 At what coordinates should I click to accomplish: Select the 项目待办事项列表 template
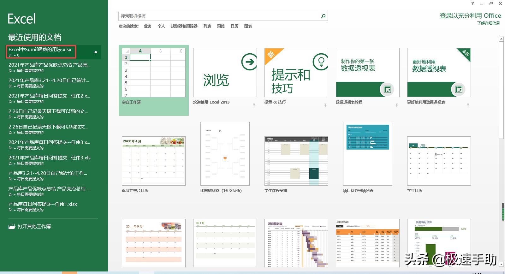[368, 154]
